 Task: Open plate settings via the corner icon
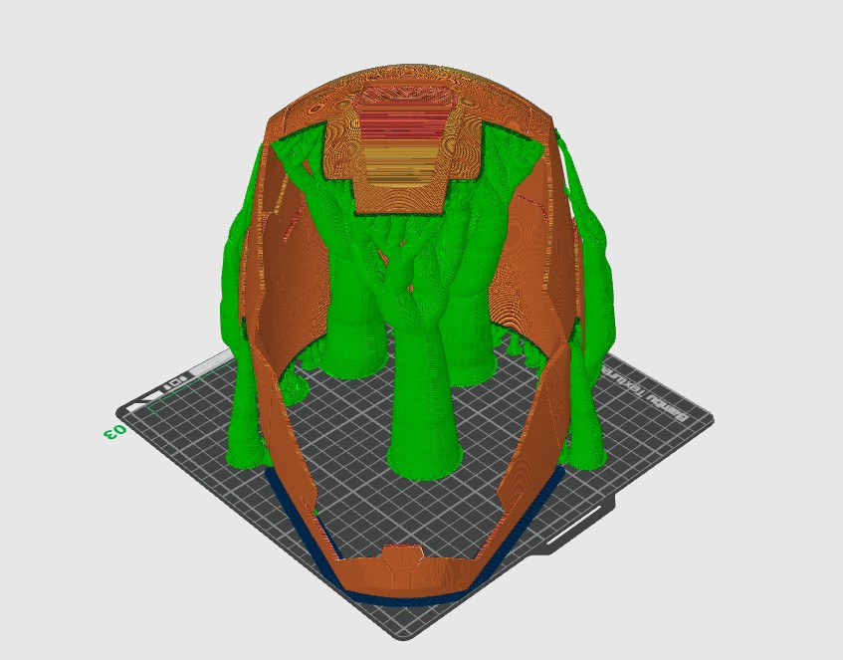coord(183,378)
